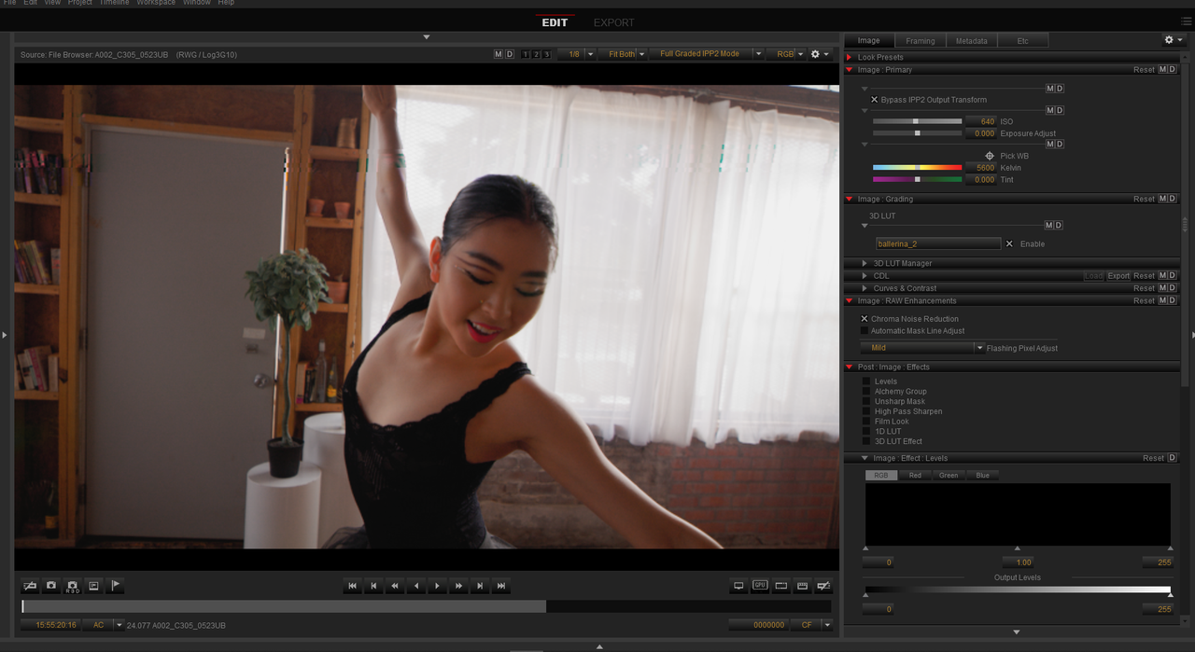Viewport: 1195px width, 652px height.
Task: Reset the Image : Effect : Levels settings
Action: point(1153,459)
